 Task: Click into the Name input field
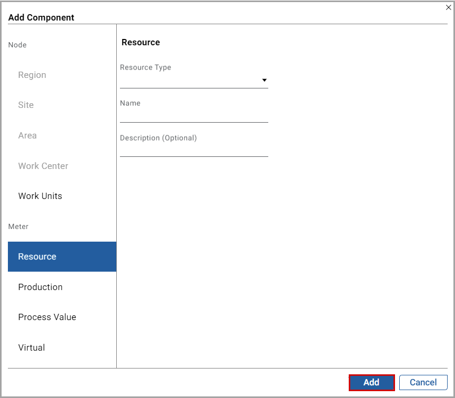click(194, 115)
